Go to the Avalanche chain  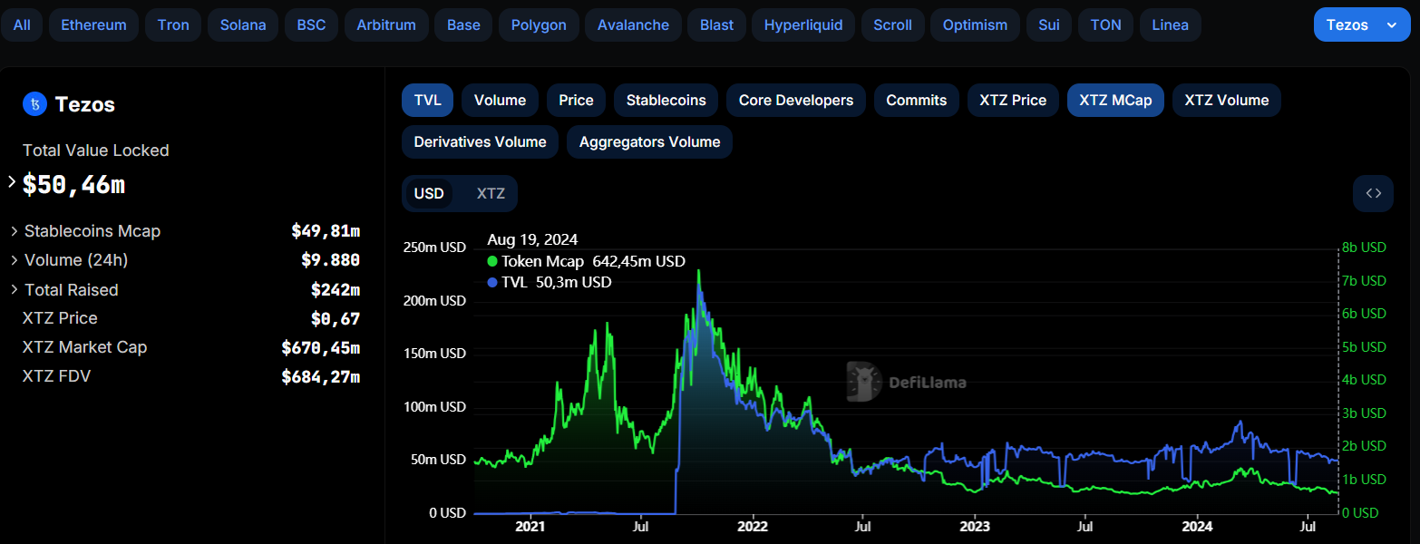tap(633, 24)
